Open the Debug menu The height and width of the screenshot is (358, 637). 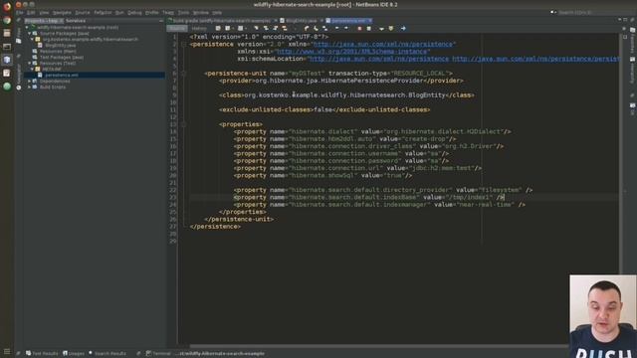click(135, 13)
